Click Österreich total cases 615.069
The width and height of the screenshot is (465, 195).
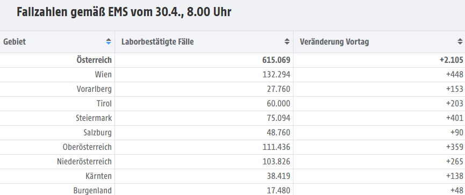point(276,60)
